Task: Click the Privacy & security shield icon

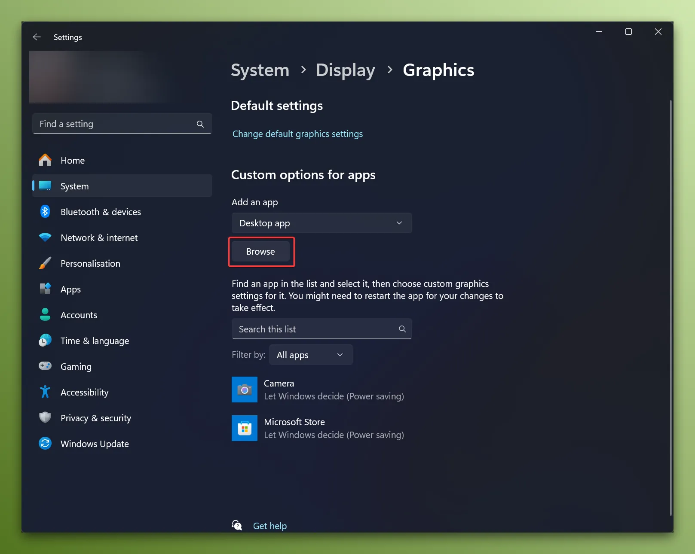Action: point(45,417)
